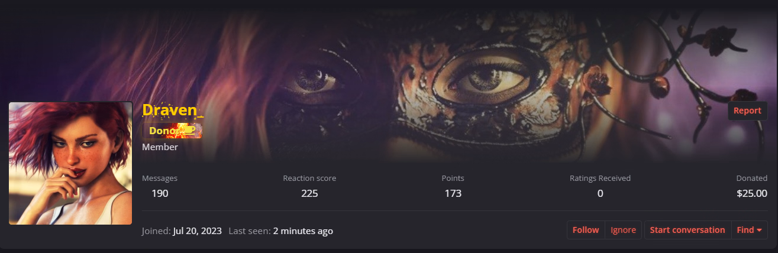The height and width of the screenshot is (253, 778).
Task: Click the reaction score value 225
Action: pos(309,193)
